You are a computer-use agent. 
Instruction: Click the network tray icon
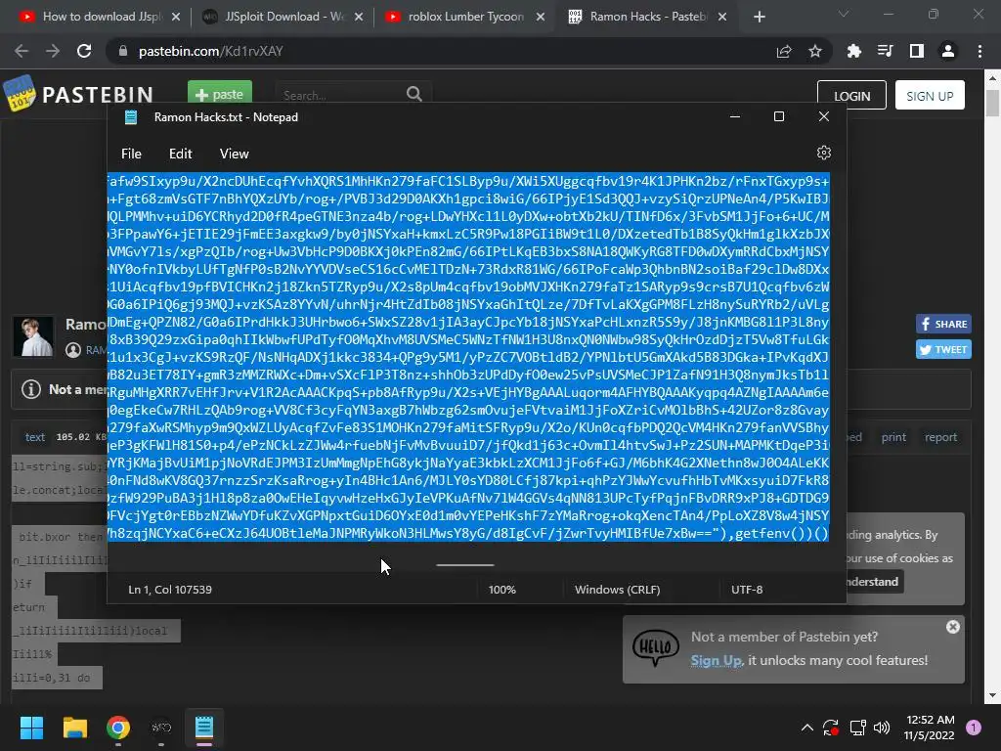click(x=857, y=728)
